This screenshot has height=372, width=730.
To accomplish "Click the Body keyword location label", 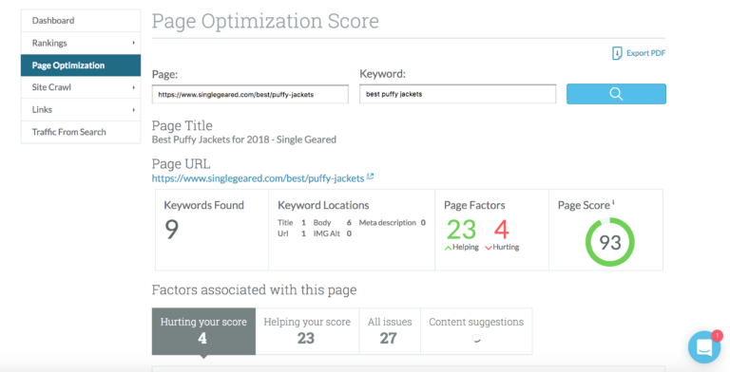I will (x=322, y=223).
